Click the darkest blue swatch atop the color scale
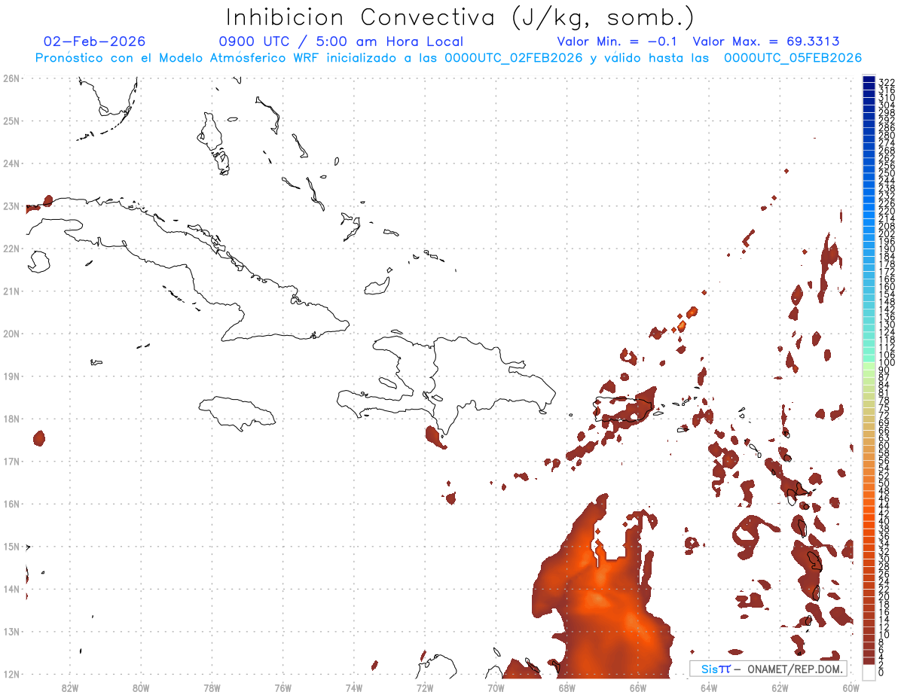904x698 pixels. click(869, 80)
